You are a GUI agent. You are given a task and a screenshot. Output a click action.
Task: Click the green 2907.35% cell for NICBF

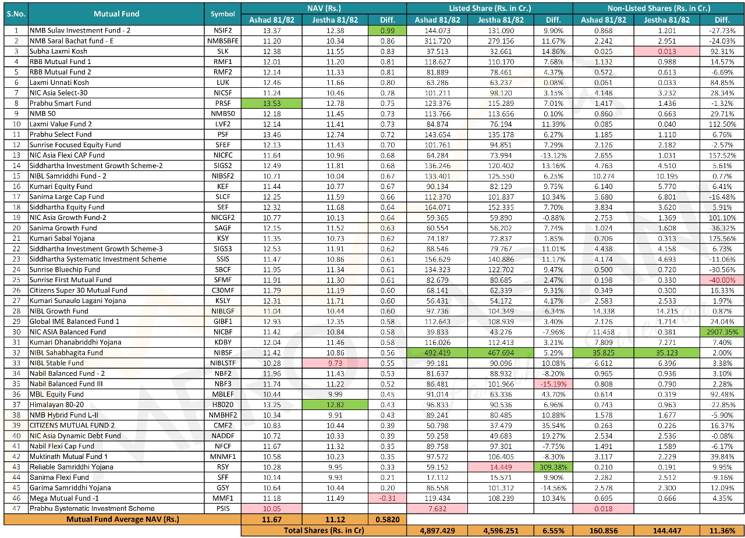pos(722,332)
